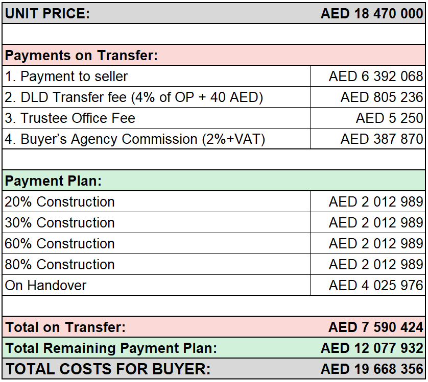Click the AED 805 236 amount
The width and height of the screenshot is (428, 382).
(382, 97)
